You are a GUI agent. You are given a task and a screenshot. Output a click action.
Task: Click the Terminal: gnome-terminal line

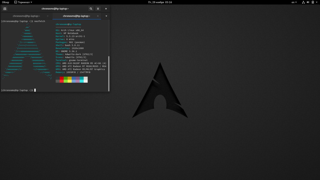pos(72,60)
